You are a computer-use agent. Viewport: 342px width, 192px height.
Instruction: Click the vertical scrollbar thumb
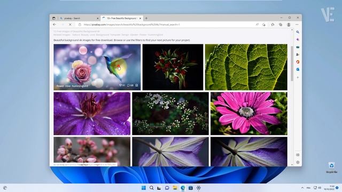point(292,63)
